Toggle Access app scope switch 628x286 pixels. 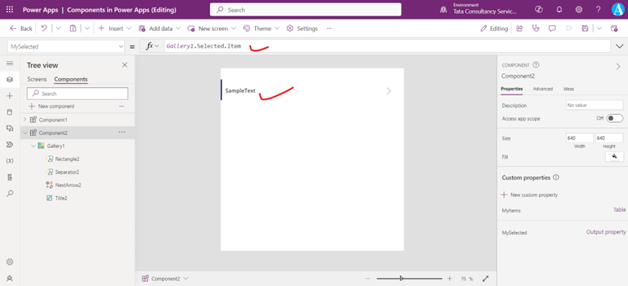tap(614, 119)
